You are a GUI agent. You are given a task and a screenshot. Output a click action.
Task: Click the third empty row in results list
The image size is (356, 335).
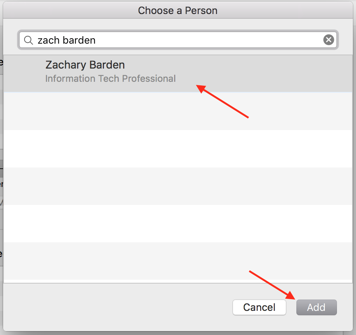pyautogui.click(x=178, y=186)
